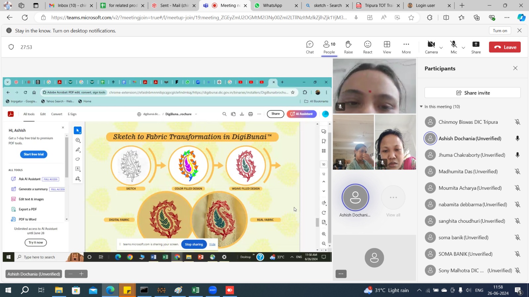The image size is (529, 297).
Task: Open a new browser tab
Action: click(462, 6)
